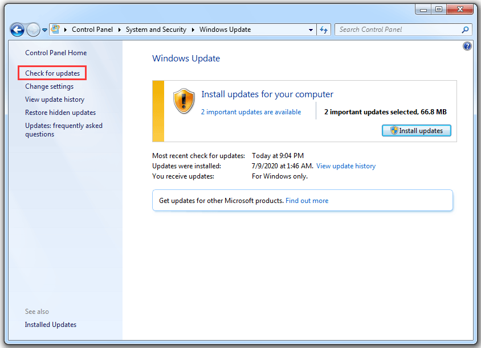Click Check for updates

52,73
